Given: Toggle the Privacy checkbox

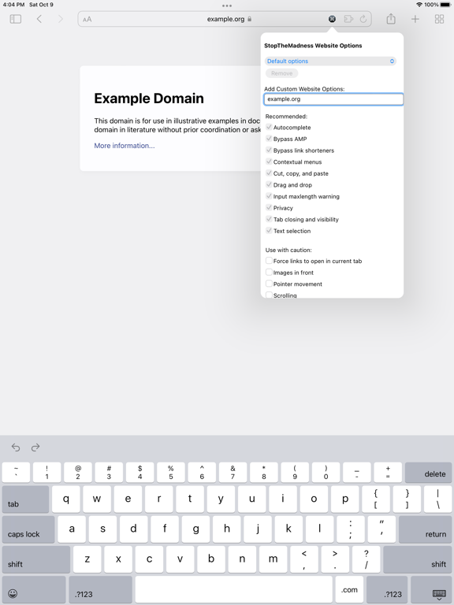Looking at the screenshot, I should pyautogui.click(x=269, y=208).
